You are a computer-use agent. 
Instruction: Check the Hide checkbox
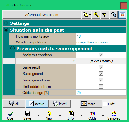pos(105,104)
